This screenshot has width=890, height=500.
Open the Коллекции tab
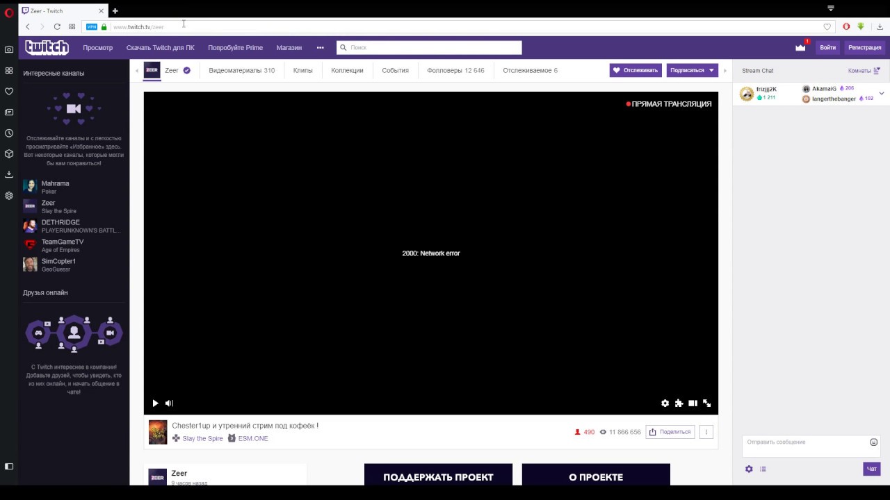coord(347,70)
